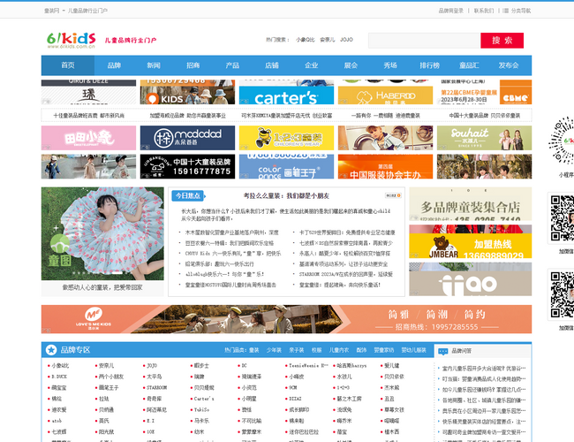Open brand link Carter's in brand list

[204, 399]
